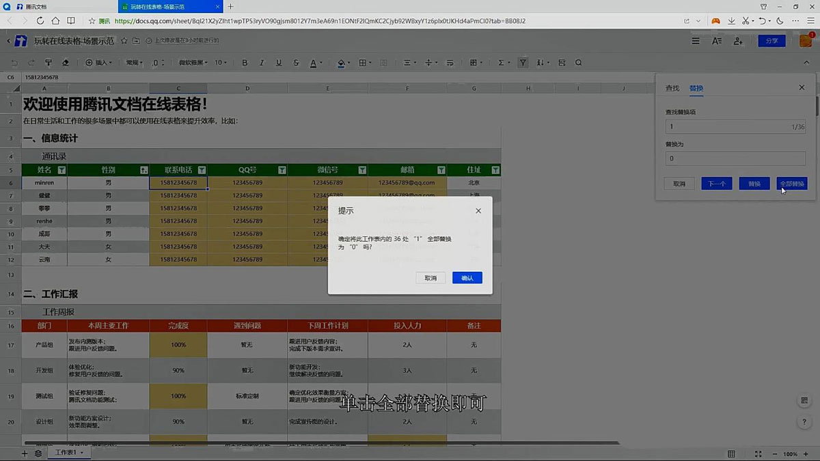Click the undo icon in the toolbar

tap(15, 63)
